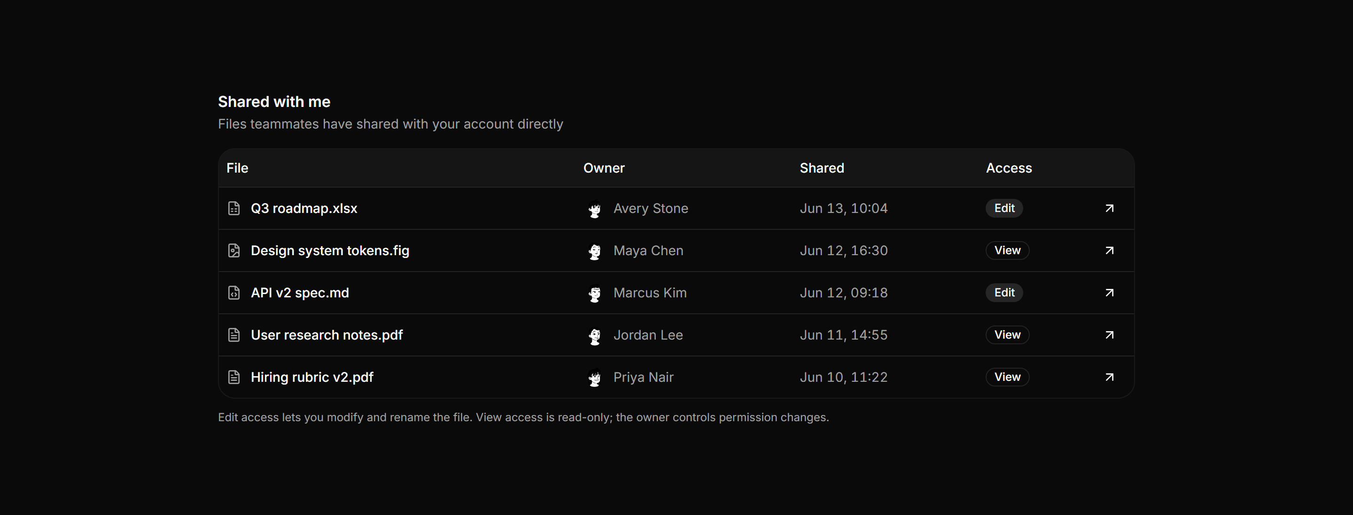Click Avery Stone's avatar
This screenshot has width=1353, height=515.
(595, 209)
